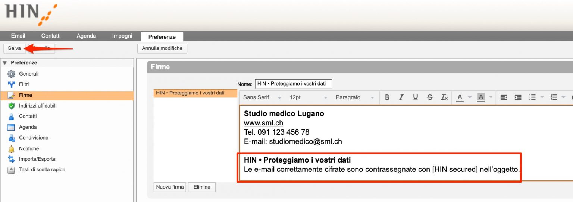Image resolution: width=573 pixels, height=202 pixels.
Task: Open Tasti di scelta rapida icon
Action: (x=12, y=170)
